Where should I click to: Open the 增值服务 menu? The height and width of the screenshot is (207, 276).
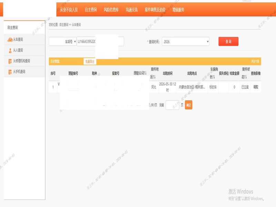click(178, 10)
